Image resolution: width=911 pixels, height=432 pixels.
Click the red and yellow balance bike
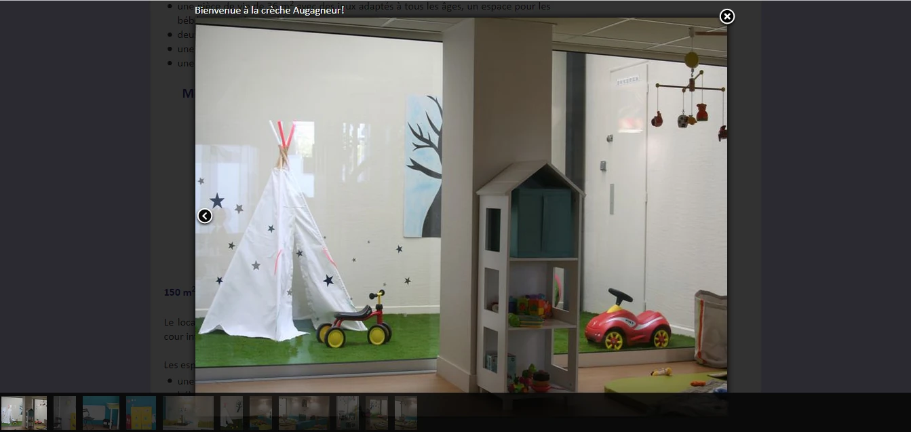(354, 323)
